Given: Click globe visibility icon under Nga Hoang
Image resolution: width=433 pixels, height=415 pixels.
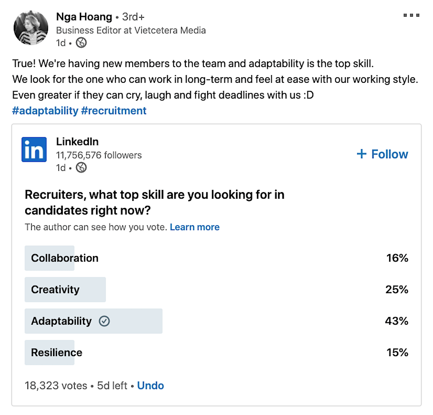Looking at the screenshot, I should pos(81,43).
